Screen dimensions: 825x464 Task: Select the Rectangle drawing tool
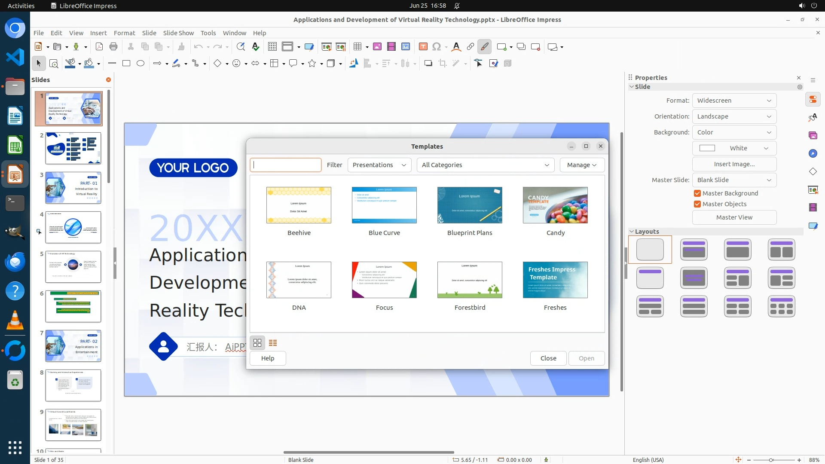click(x=126, y=64)
